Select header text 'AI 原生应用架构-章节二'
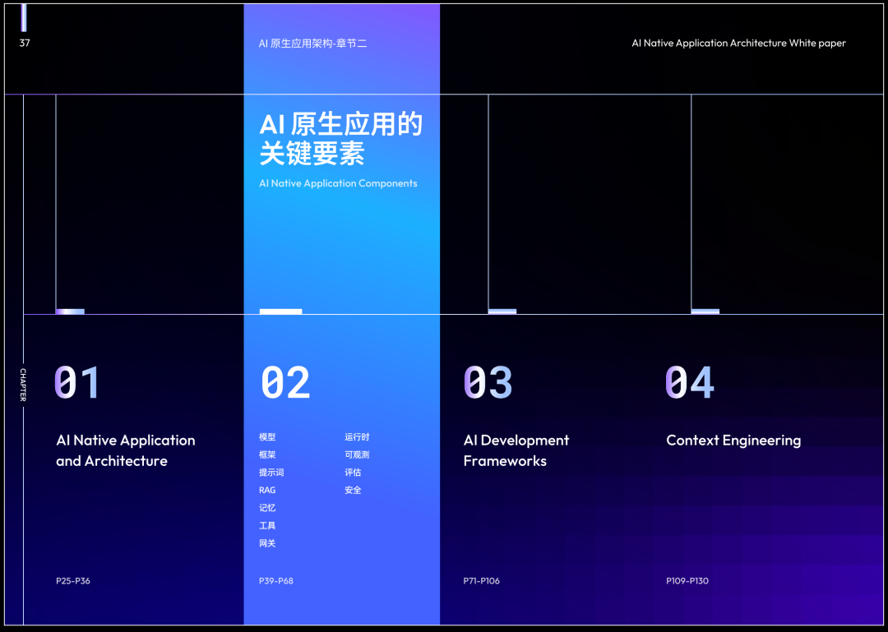The height and width of the screenshot is (632, 888). point(312,44)
